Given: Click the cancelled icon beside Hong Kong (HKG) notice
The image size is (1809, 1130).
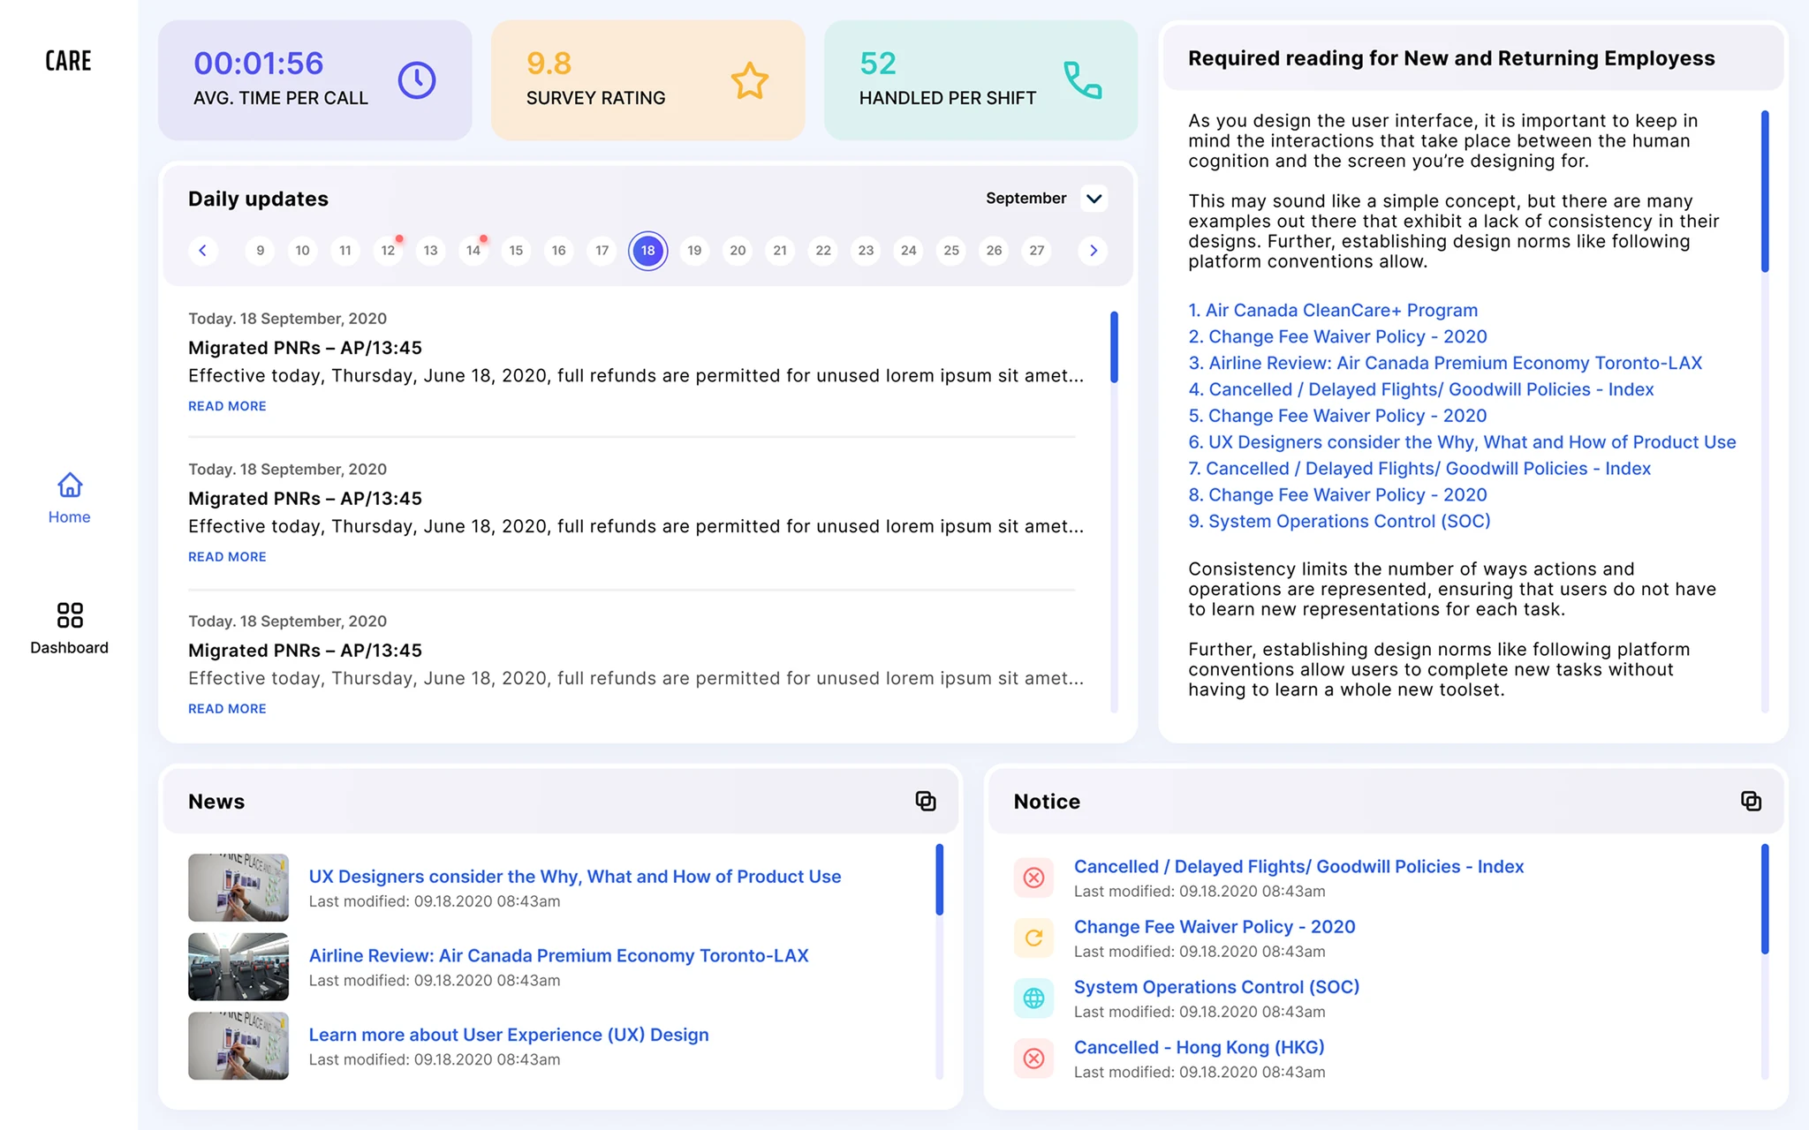Looking at the screenshot, I should tap(1033, 1058).
